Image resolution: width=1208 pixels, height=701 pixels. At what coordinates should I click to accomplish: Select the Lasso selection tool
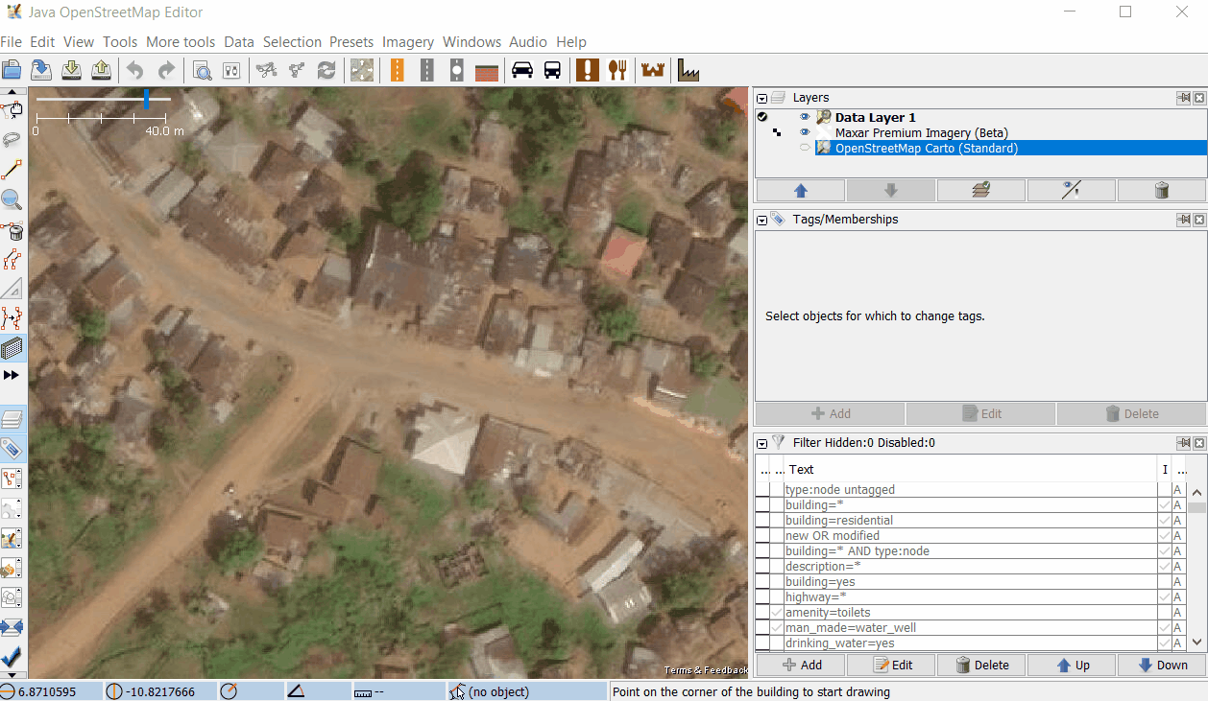[12, 140]
